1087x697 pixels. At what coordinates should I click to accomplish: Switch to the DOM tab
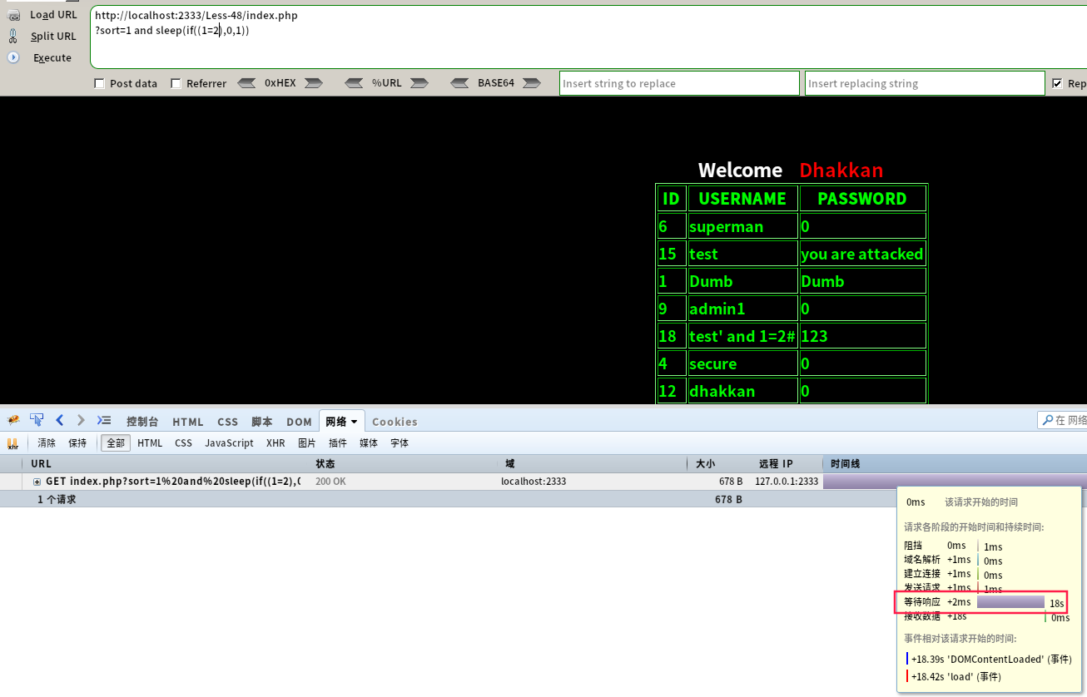coord(299,422)
